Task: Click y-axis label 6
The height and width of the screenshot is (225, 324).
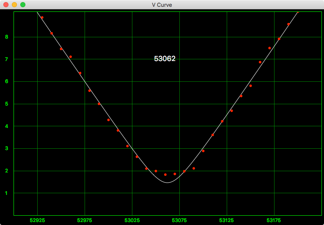Action: (x=7, y=81)
